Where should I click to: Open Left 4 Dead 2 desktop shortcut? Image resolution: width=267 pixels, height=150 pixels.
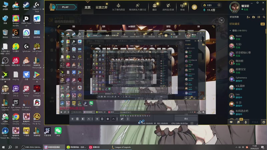(37, 49)
